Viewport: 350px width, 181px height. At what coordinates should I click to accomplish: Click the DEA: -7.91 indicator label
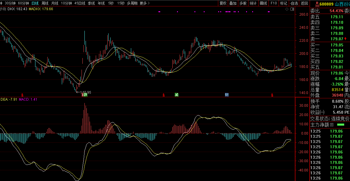coord(9,99)
